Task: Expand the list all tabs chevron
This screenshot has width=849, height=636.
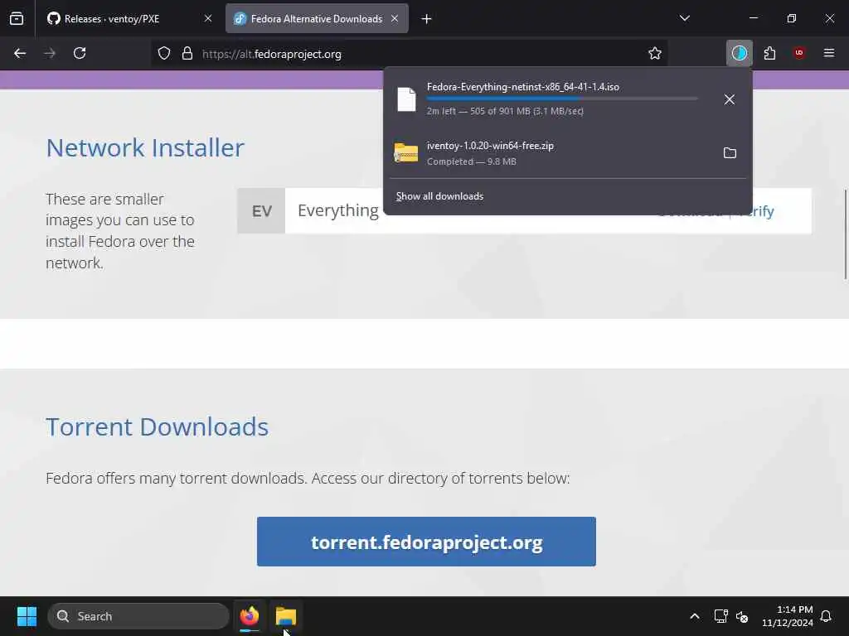Action: pyautogui.click(x=684, y=18)
